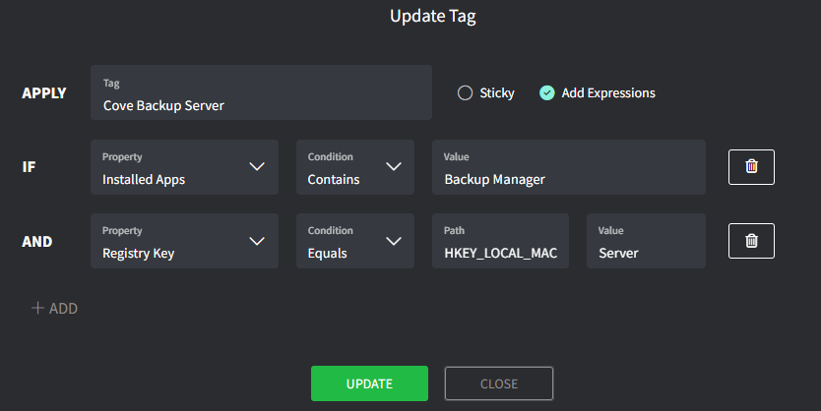The image size is (821, 411).
Task: Click the IF row label
Action: click(x=29, y=167)
